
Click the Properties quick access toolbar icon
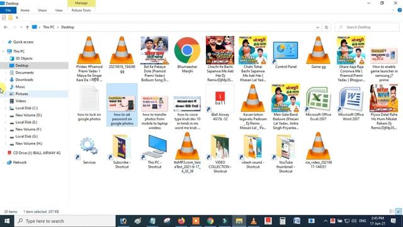[x=4, y=18]
